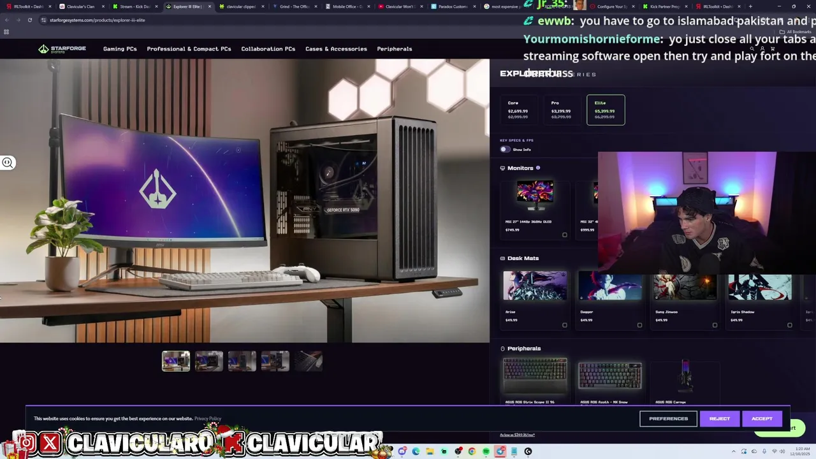Zoom product image with magnifier icon
Image resolution: width=816 pixels, height=459 pixels.
tap(8, 163)
